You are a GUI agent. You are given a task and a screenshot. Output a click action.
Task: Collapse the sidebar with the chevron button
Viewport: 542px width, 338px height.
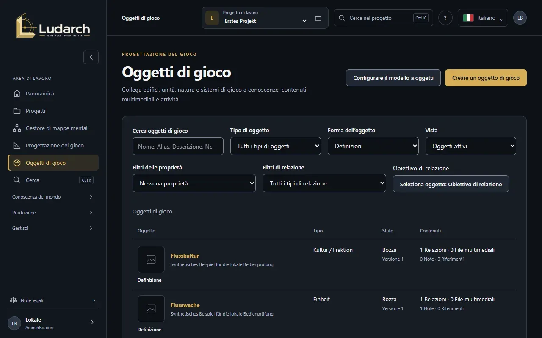pyautogui.click(x=91, y=57)
